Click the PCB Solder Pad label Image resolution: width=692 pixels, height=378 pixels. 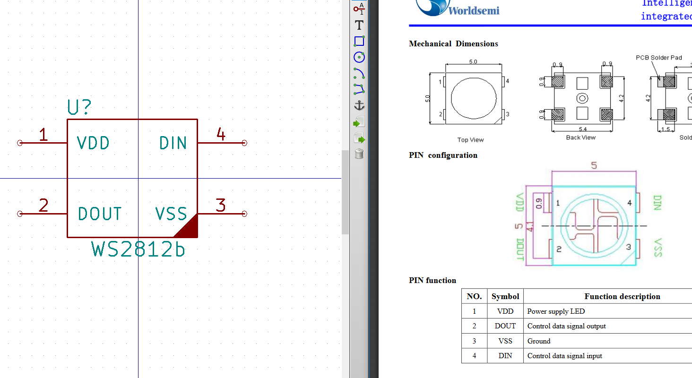(659, 58)
